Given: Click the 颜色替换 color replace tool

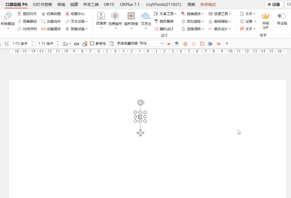Looking at the screenshot, I should pyautogui.click(x=164, y=22).
